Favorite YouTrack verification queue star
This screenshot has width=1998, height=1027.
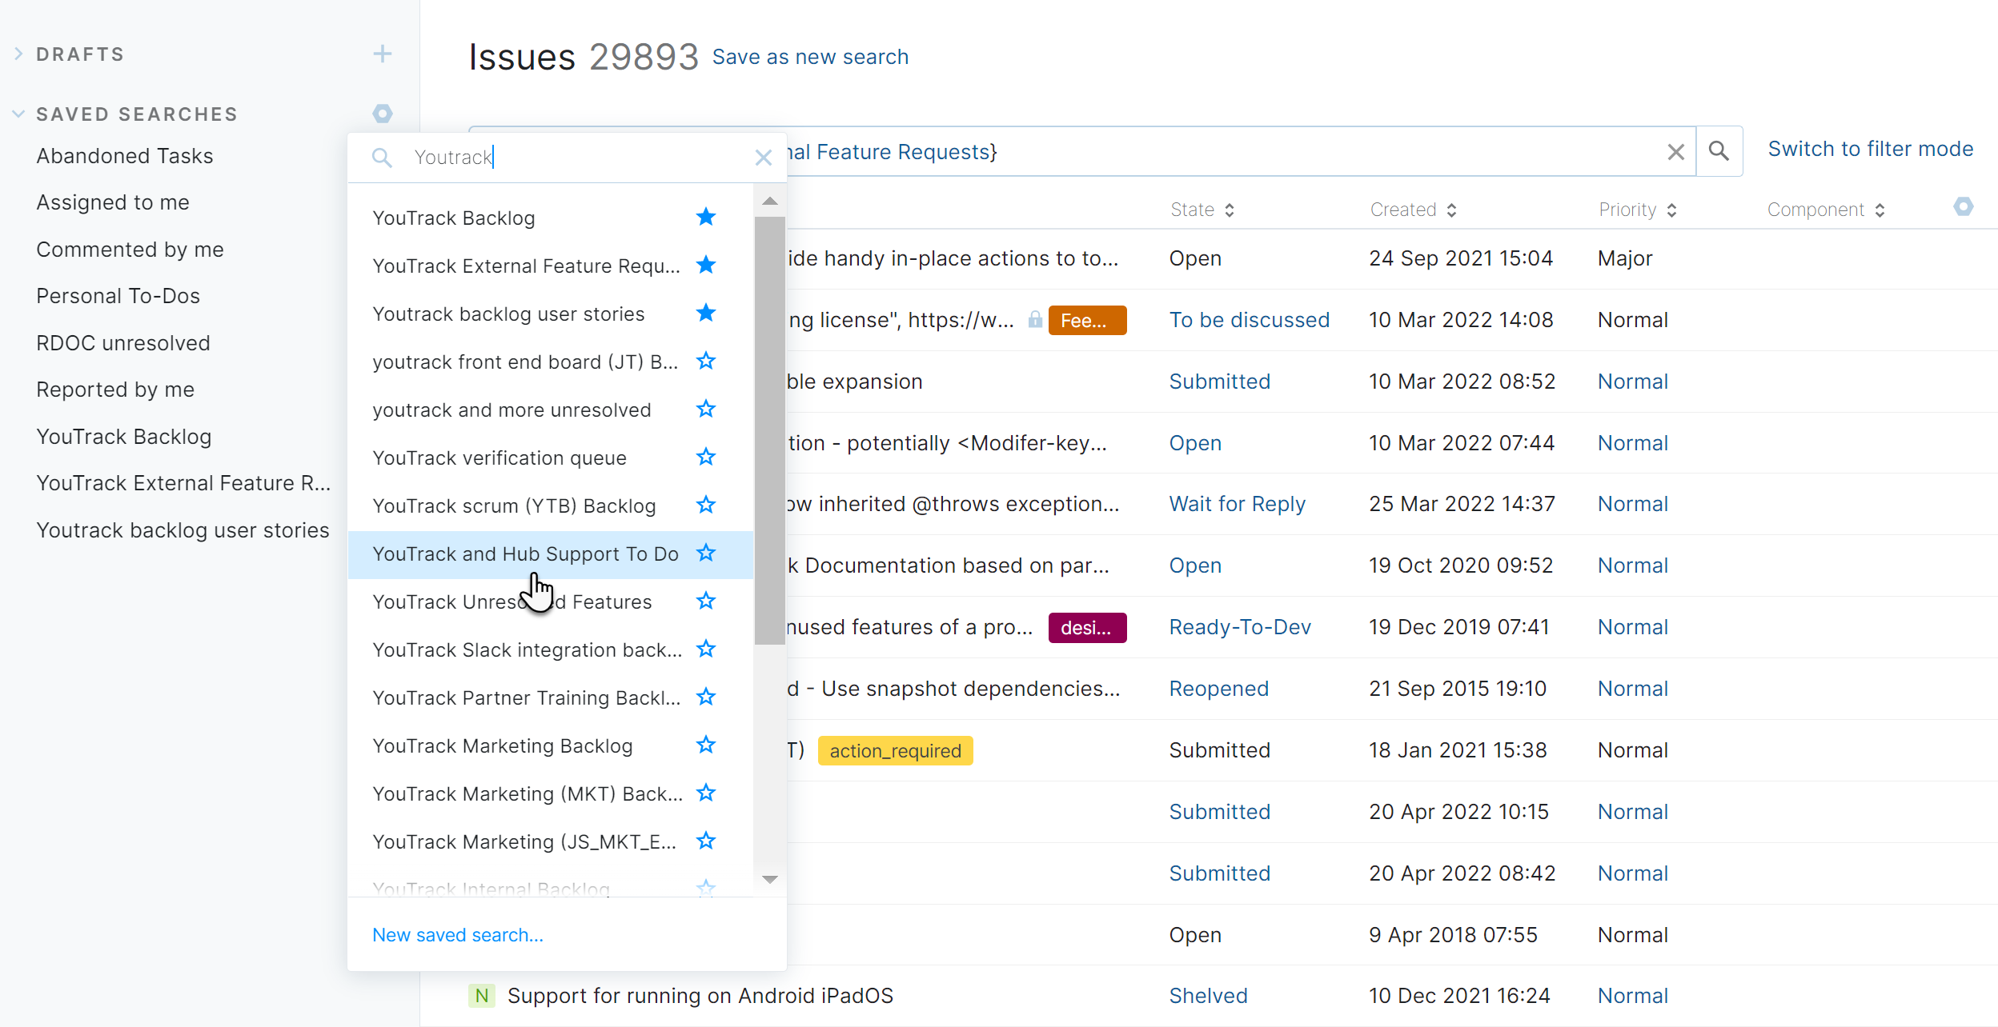[x=705, y=457]
